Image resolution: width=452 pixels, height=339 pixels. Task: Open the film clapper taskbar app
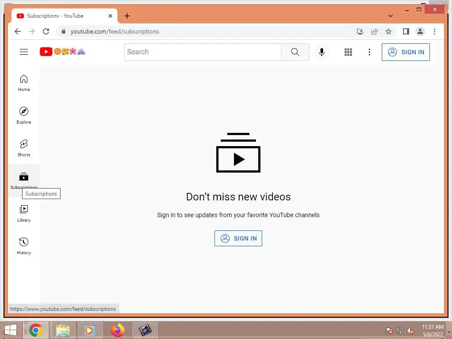click(145, 330)
